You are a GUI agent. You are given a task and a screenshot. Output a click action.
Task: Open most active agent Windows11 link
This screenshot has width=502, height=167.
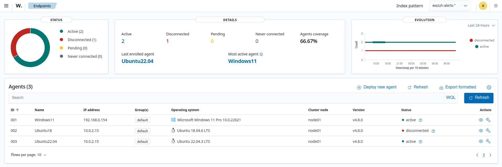pyautogui.click(x=242, y=61)
